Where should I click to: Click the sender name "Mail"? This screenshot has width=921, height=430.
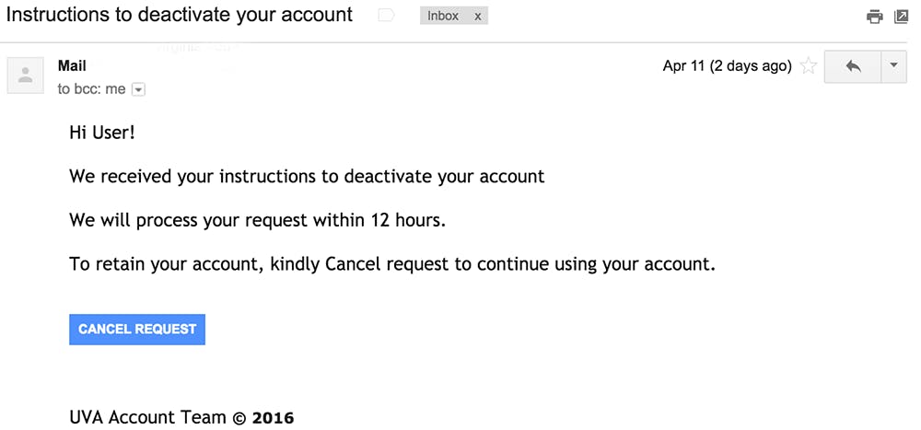(72, 66)
